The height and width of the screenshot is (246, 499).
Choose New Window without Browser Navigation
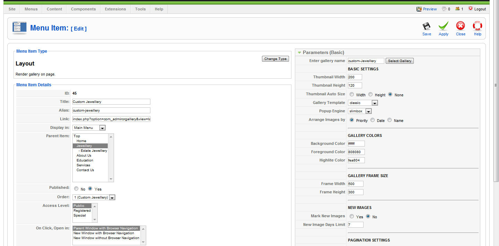click(x=106, y=238)
